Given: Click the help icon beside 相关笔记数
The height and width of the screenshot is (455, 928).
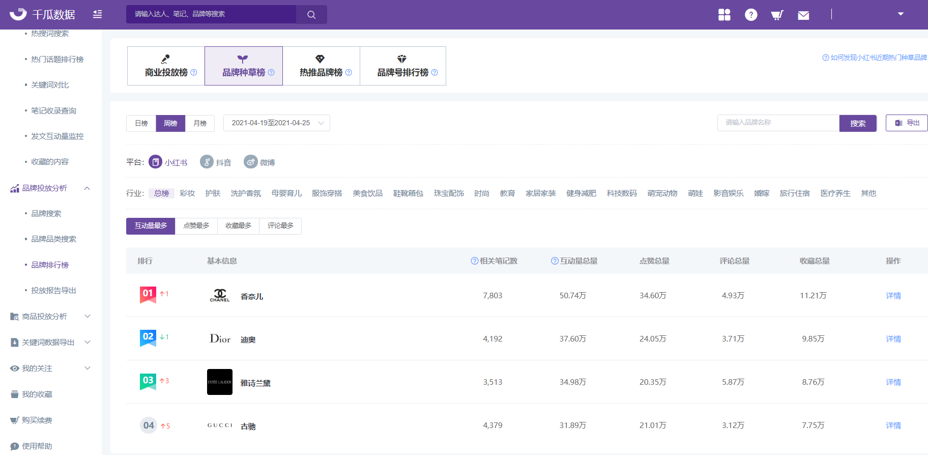Looking at the screenshot, I should (x=475, y=261).
